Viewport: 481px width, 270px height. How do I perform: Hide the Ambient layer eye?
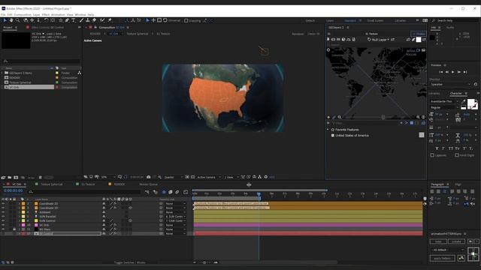(3, 212)
